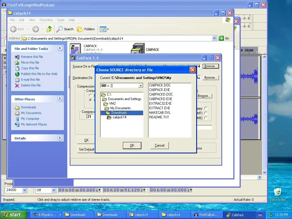
Task: Select Documents and Settings folder in tree
Action: click(x=122, y=99)
